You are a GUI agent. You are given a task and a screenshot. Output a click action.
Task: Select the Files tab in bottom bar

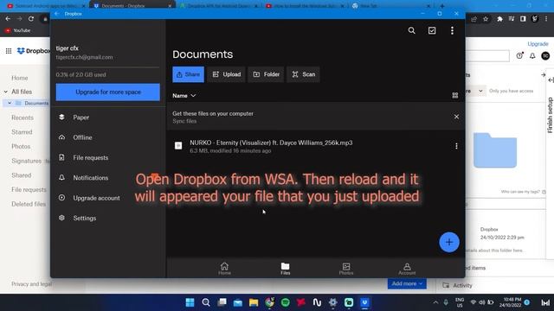click(x=285, y=269)
